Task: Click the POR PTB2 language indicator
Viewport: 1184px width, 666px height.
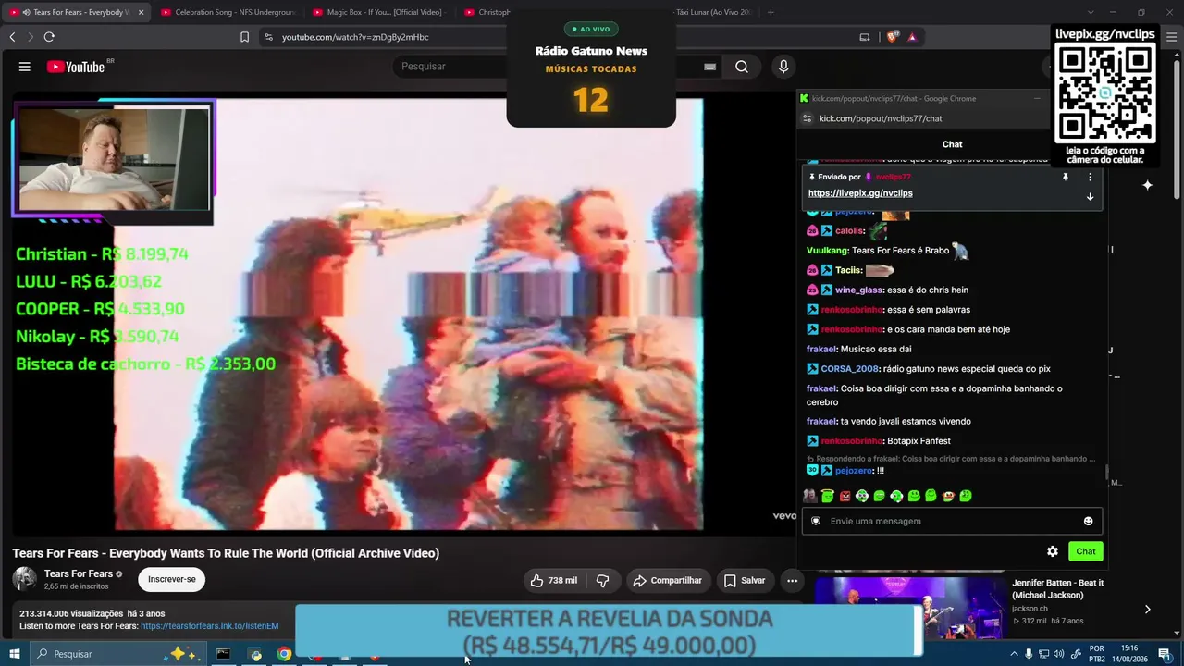Action: click(x=1097, y=654)
